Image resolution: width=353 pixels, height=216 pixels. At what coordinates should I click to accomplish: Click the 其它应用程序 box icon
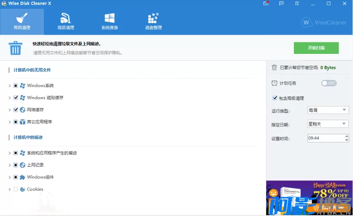[x=22, y=122]
